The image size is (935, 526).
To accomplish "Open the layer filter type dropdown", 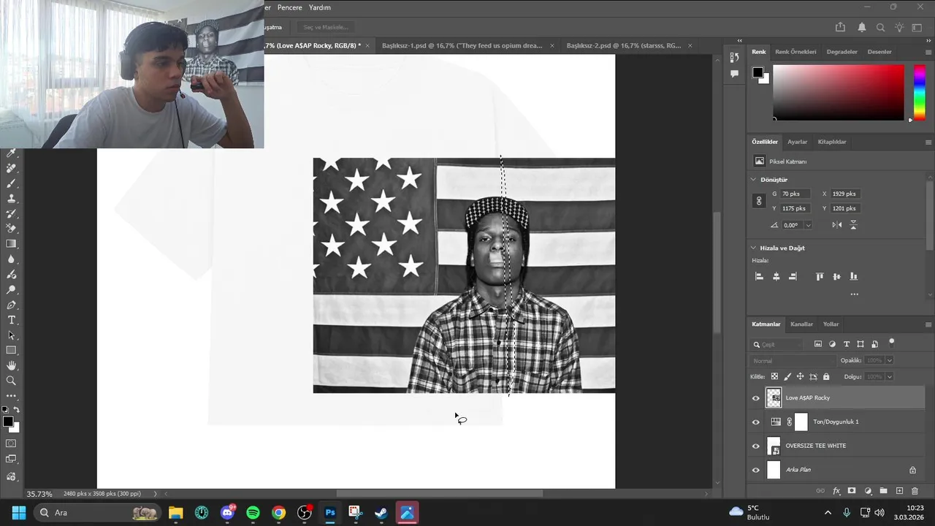I will [779, 344].
